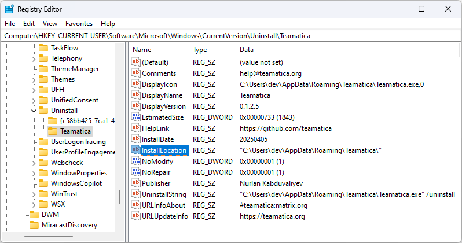Click the string icon next to InstallLocation
462x243 pixels.
[136, 150]
